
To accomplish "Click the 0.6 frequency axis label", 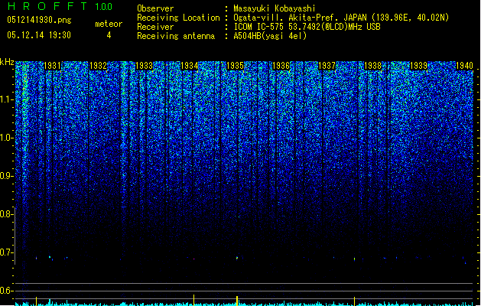I will (x=7, y=291).
